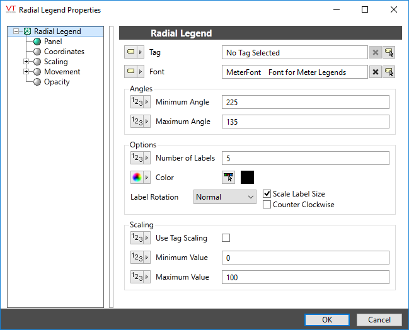
Task: Expand the Movement tree node
Action: [x=26, y=72]
